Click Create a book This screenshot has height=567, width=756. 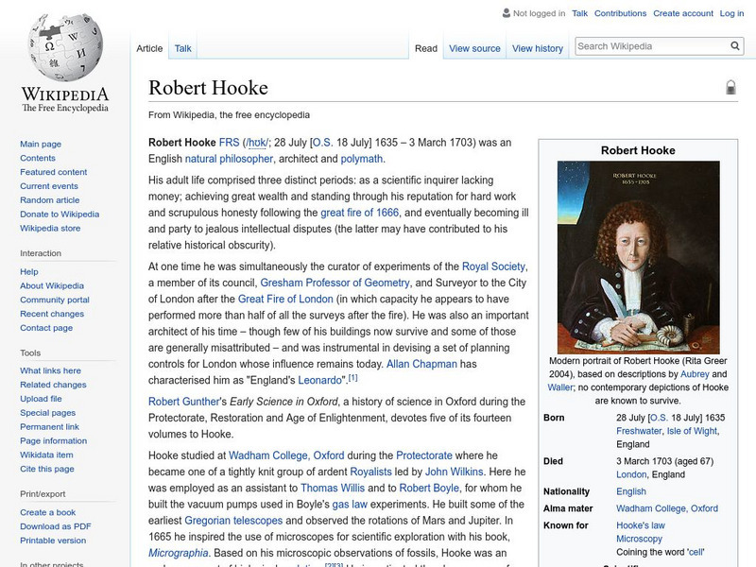(x=48, y=512)
